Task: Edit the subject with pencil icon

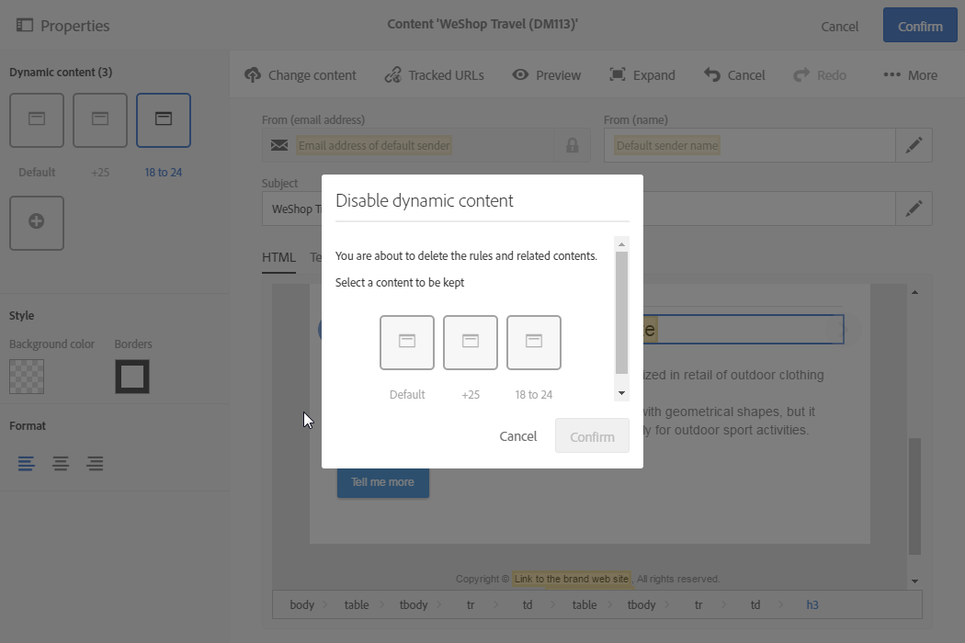Action: tap(914, 209)
